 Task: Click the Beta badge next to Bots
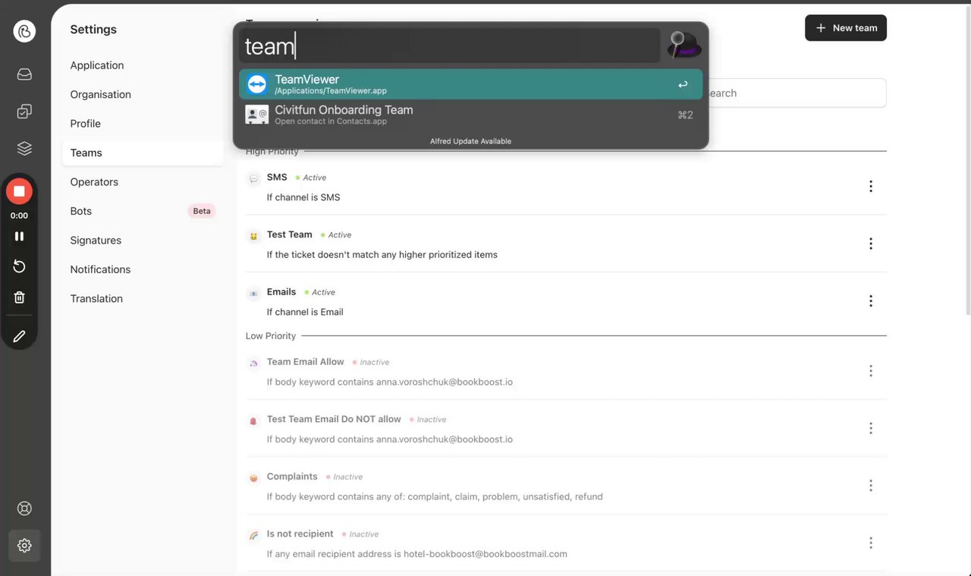point(202,211)
